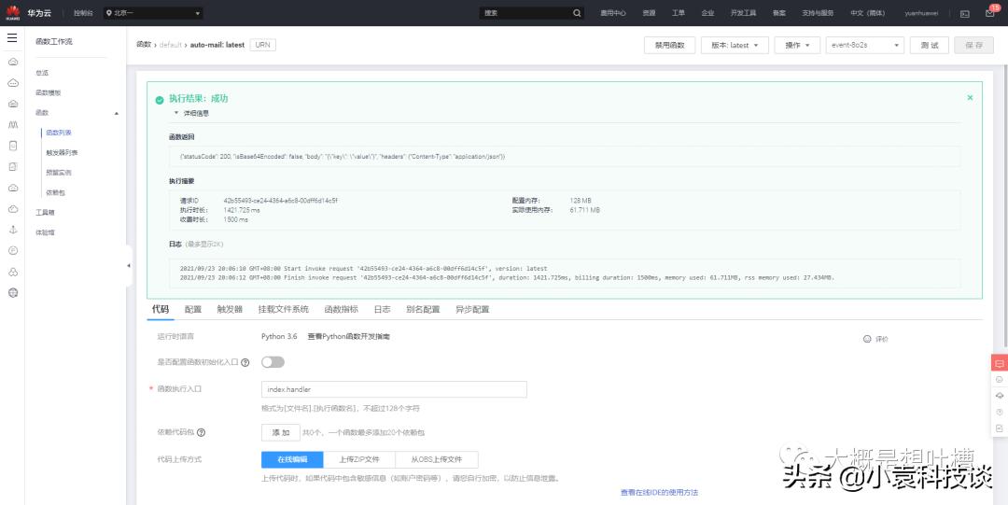
Task: Collapse the sidebar with the left arrow handle
Action: (x=129, y=265)
